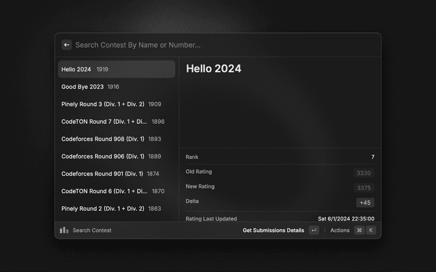436x272 pixels.
Task: Open the Actions menu
Action: click(x=340, y=231)
